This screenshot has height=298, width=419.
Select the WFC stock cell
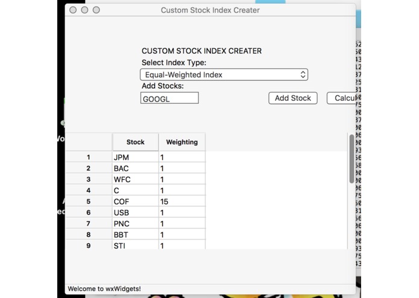(x=136, y=179)
